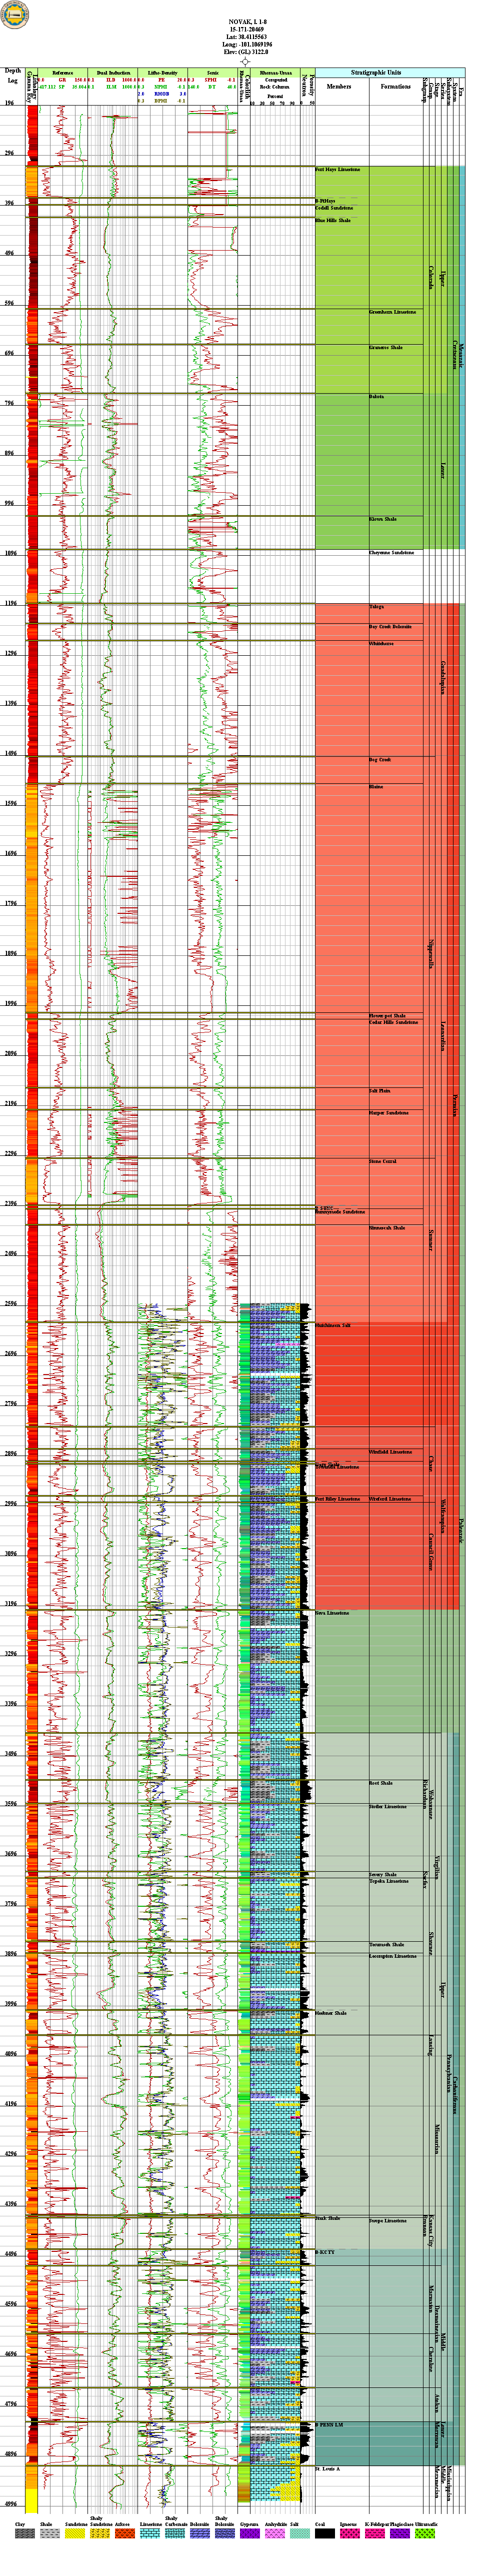The height and width of the screenshot is (2576, 490).
Task: Click the 'Stone Corral' formation label
Action: click(383, 1162)
